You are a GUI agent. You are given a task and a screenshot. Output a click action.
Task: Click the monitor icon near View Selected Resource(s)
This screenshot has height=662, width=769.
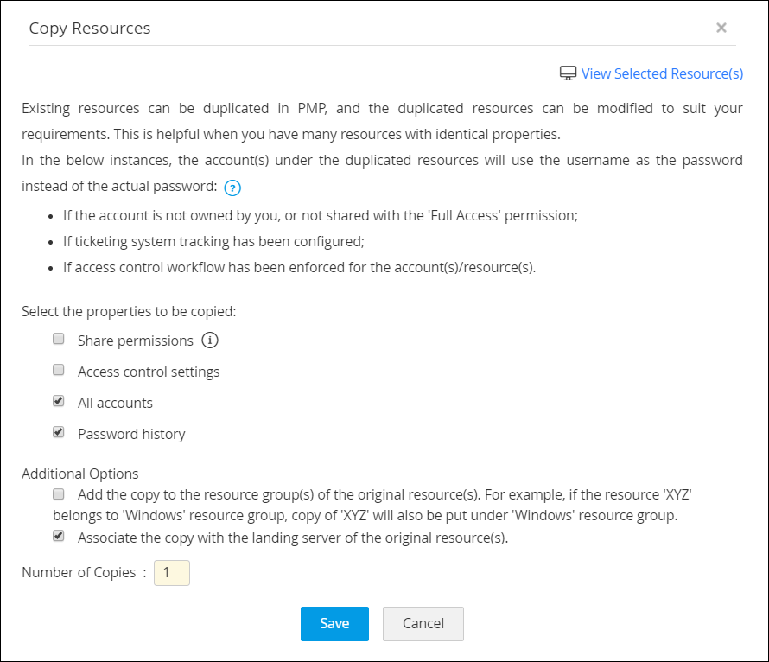(568, 73)
